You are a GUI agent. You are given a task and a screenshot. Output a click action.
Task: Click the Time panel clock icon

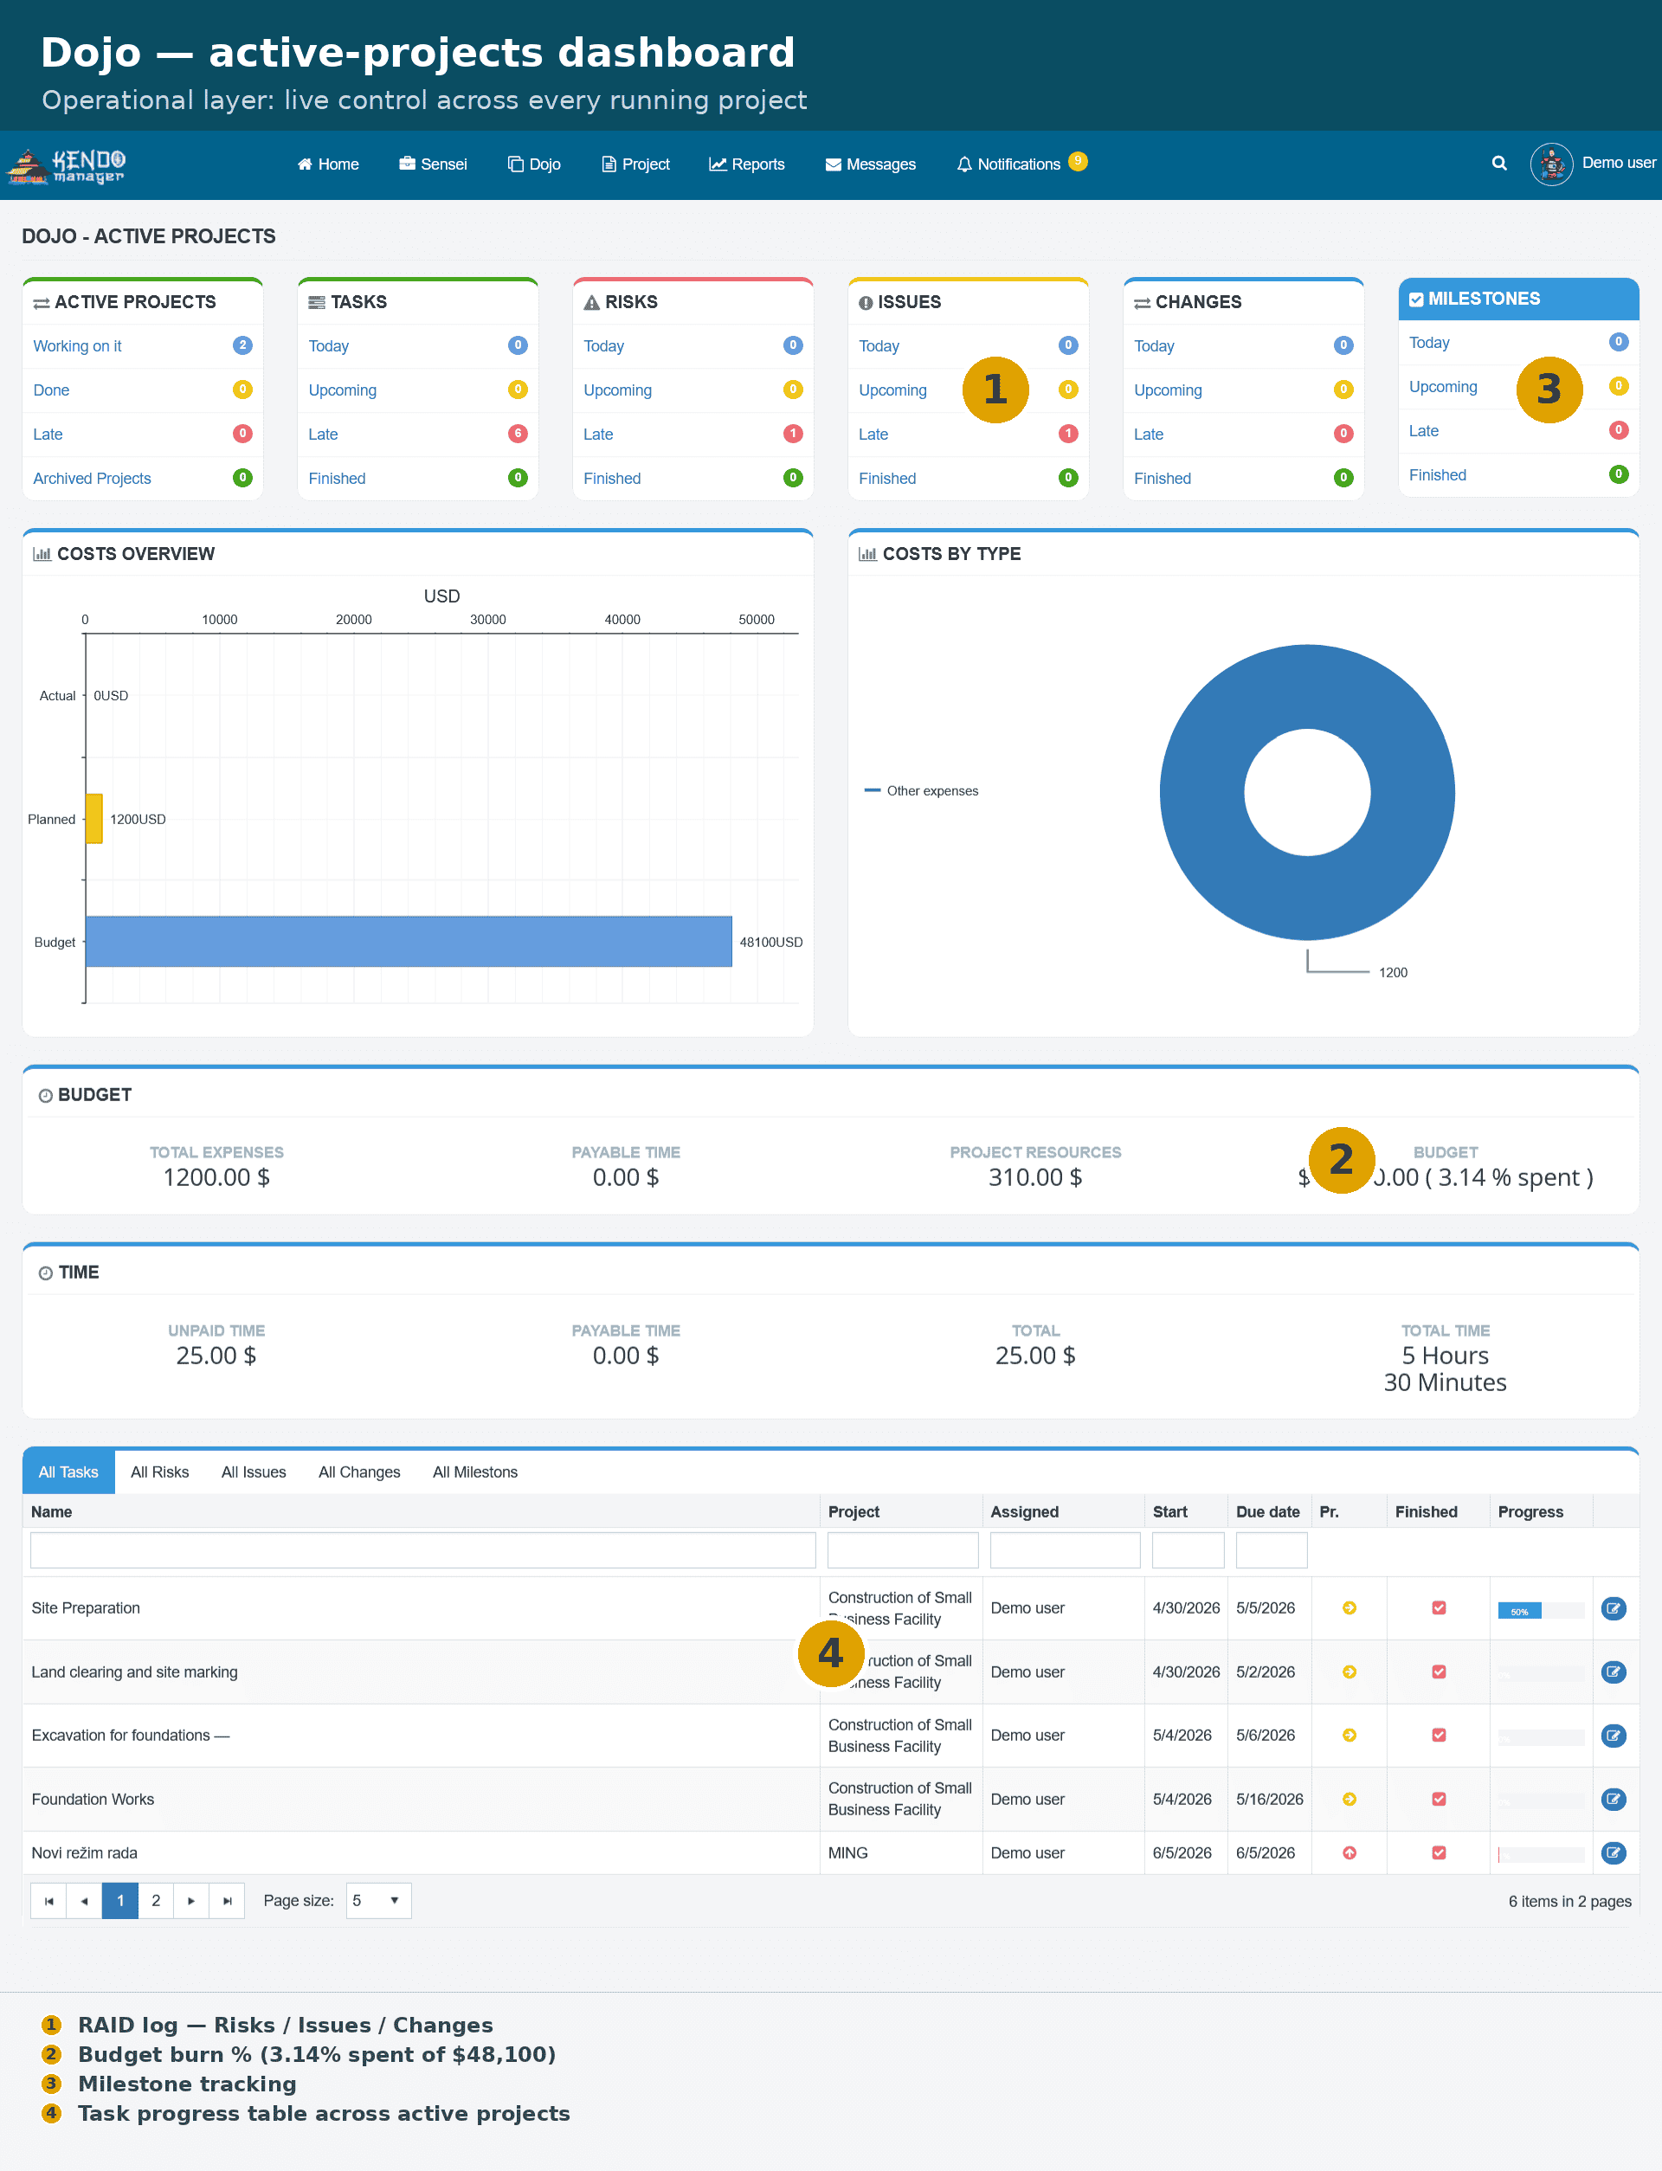click(46, 1273)
